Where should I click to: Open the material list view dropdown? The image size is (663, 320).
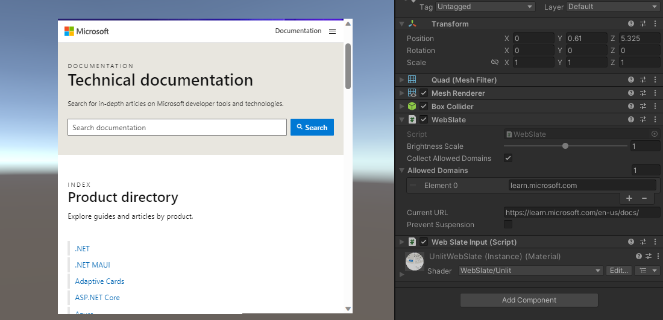[647, 271]
